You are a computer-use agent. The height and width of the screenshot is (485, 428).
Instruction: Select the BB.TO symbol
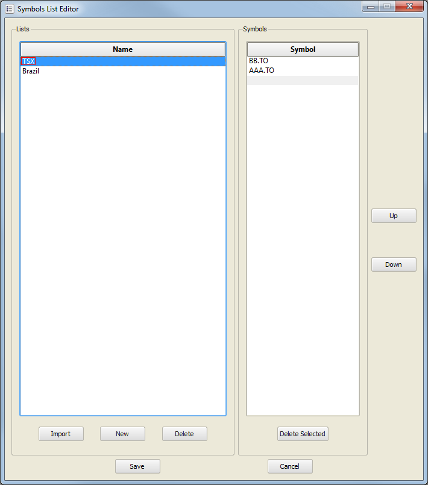click(x=259, y=61)
